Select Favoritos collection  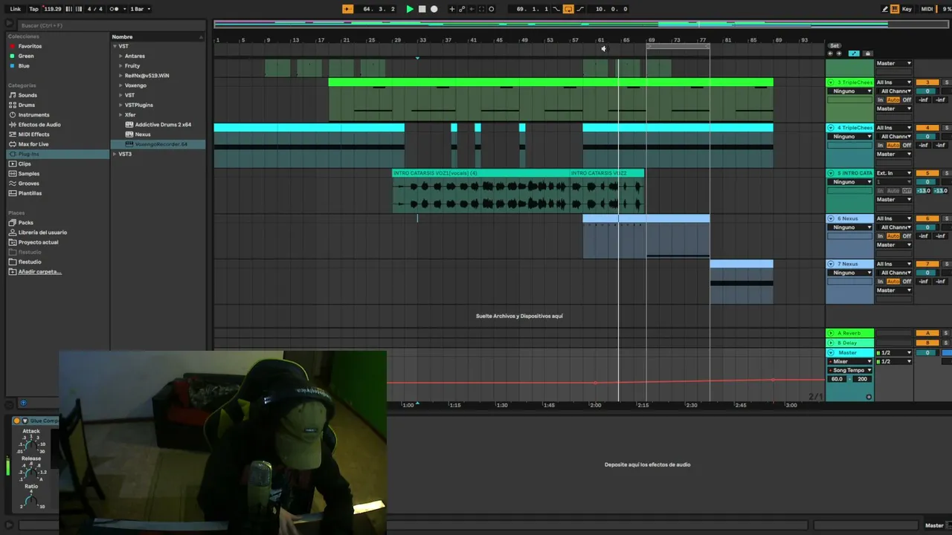tap(30, 46)
